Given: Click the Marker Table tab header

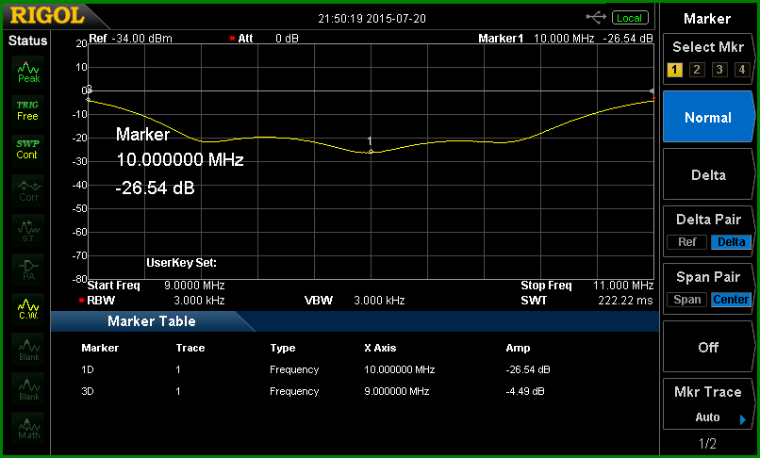Looking at the screenshot, I should pyautogui.click(x=152, y=321).
